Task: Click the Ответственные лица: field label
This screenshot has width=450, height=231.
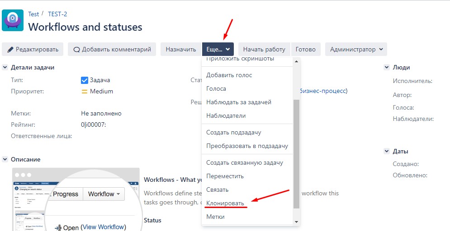Action: (41, 136)
